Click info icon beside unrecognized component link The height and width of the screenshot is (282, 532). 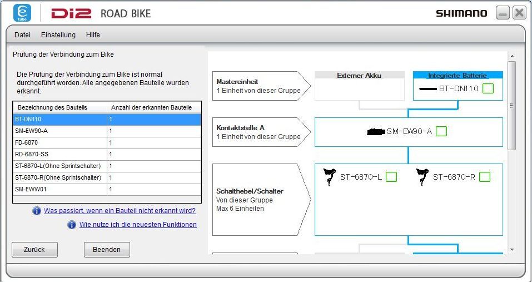37,211
